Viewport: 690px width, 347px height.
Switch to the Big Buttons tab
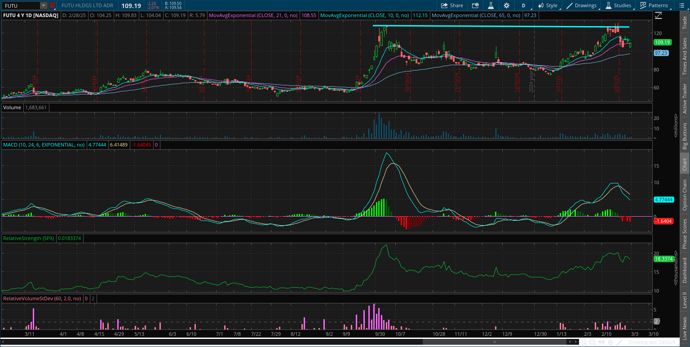click(685, 135)
